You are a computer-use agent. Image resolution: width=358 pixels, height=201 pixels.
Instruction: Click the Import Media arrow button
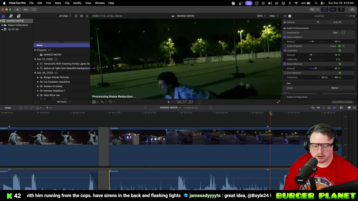[17, 9]
